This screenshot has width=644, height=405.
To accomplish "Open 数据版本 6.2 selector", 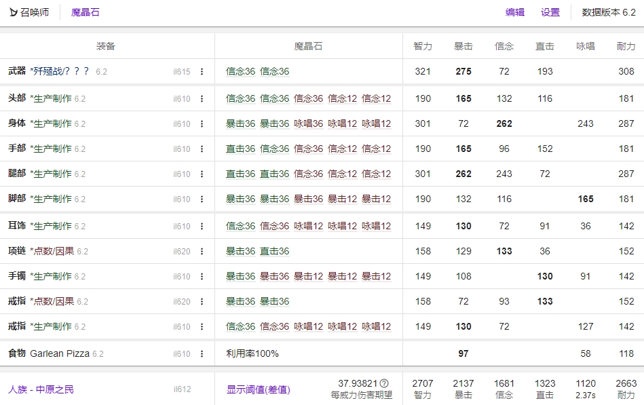I will 609,12.
